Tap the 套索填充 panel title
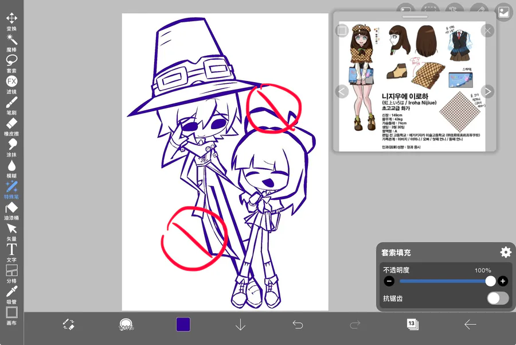Image resolution: width=516 pixels, height=345 pixels. tap(396, 253)
